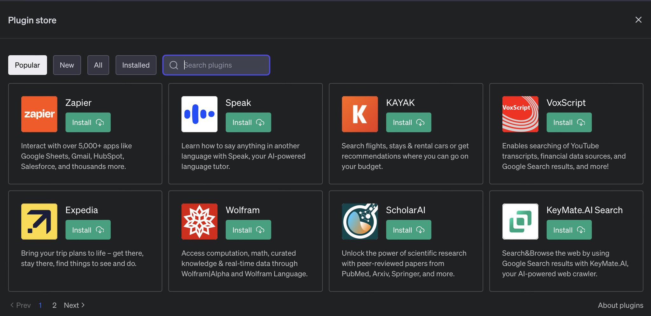Click VoxScript description about YouTube transcripts
Viewport: 651px width, 316px height.
click(x=564, y=156)
